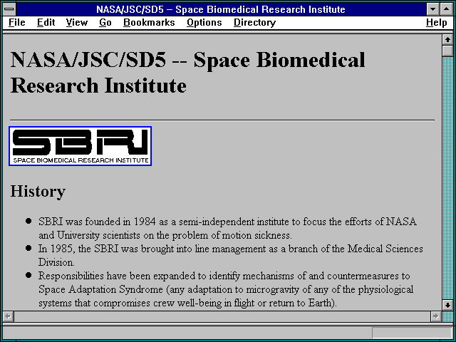The image size is (456, 342).
Task: Click text 'Responsibilities have been expanded'
Action: [116, 276]
